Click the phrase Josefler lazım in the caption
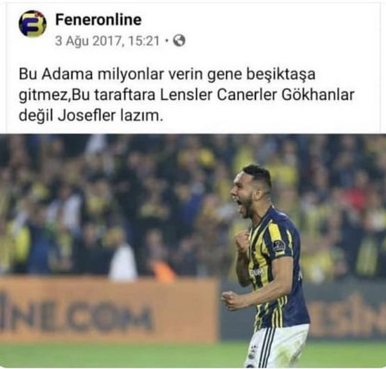The width and height of the screenshot is (386, 369). point(110,115)
